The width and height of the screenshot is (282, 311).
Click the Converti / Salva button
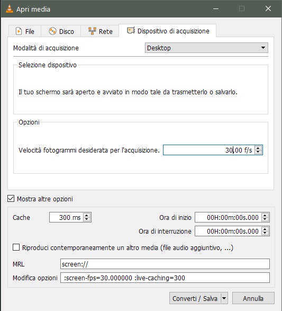(x=195, y=298)
